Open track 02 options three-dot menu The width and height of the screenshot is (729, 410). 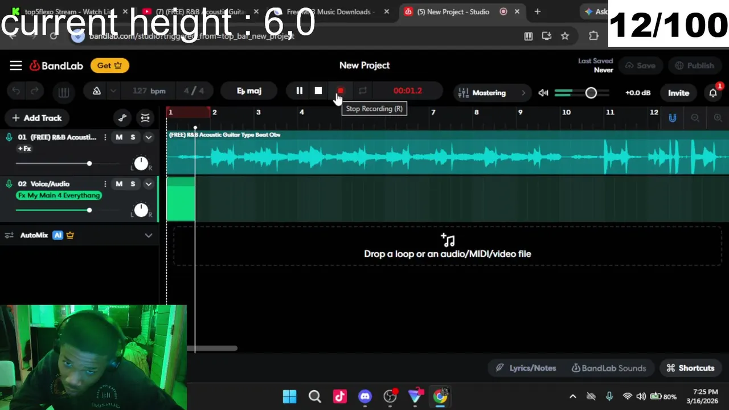point(105,184)
